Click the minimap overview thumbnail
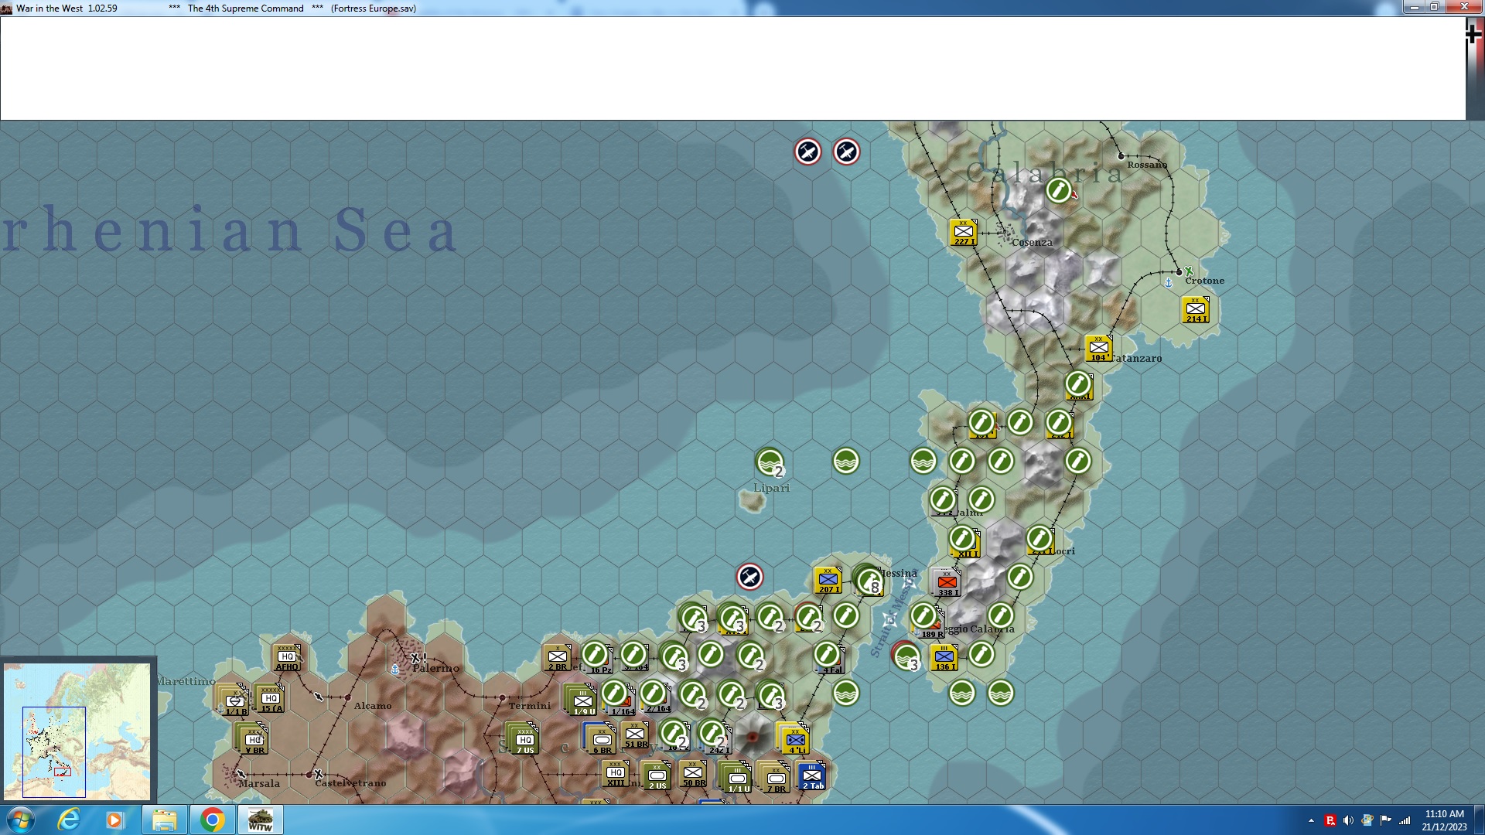 tap(77, 731)
